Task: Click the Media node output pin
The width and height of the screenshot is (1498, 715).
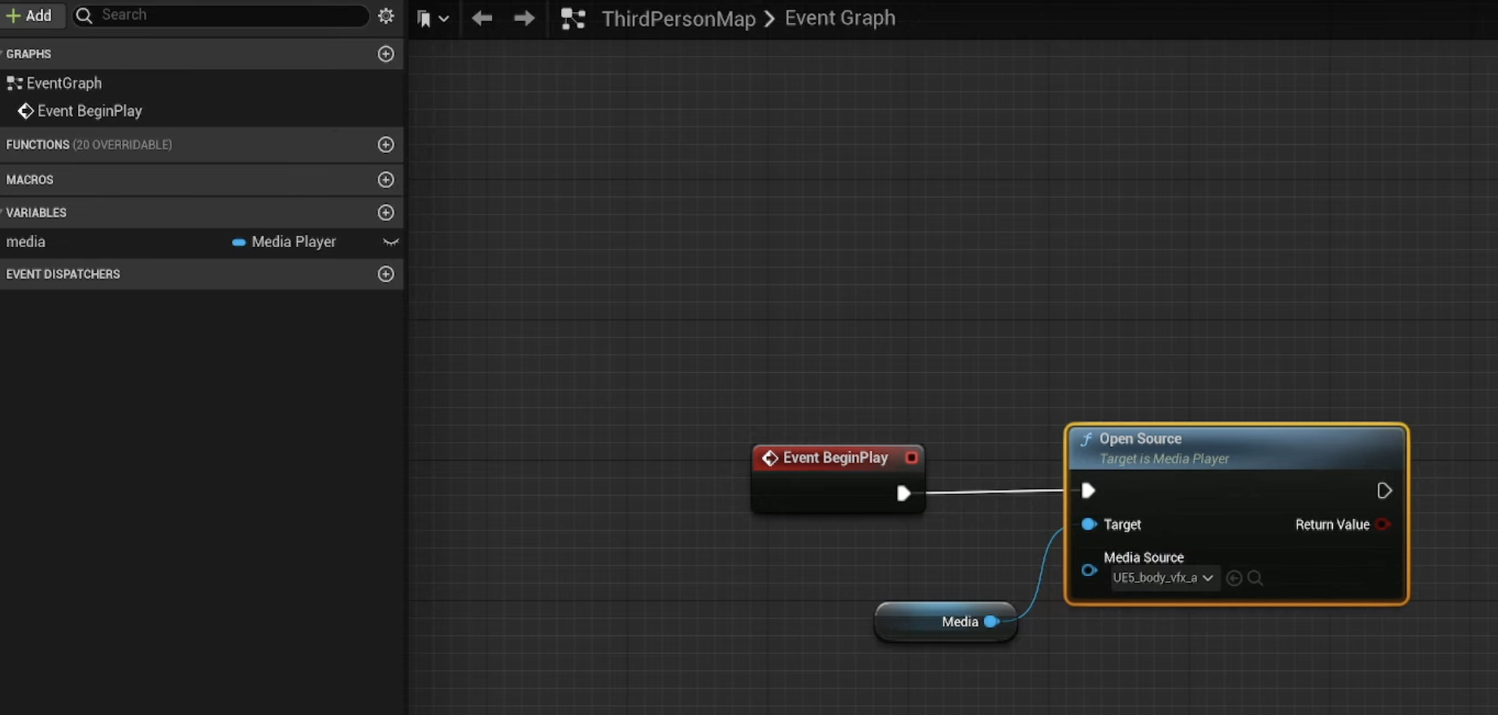Action: pyautogui.click(x=991, y=622)
